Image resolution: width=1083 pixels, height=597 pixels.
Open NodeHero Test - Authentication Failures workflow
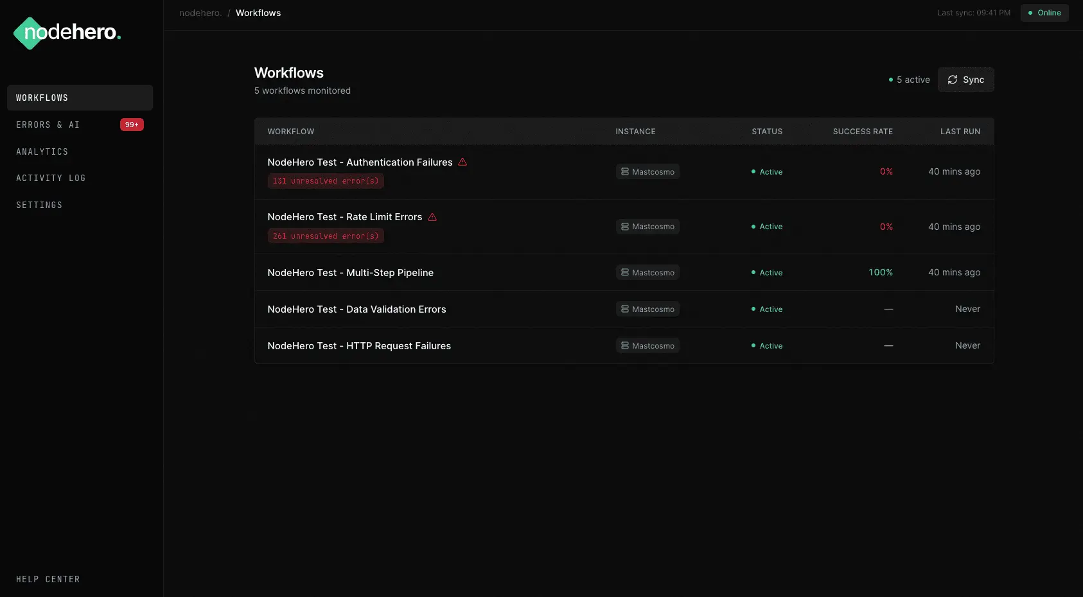(360, 162)
